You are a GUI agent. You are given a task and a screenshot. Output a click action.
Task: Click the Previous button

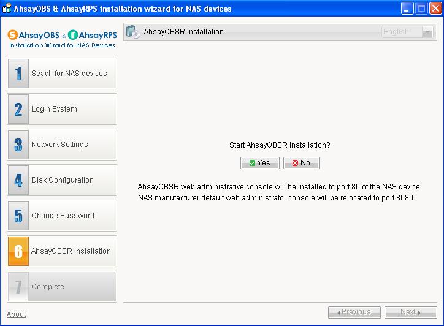[354, 312]
